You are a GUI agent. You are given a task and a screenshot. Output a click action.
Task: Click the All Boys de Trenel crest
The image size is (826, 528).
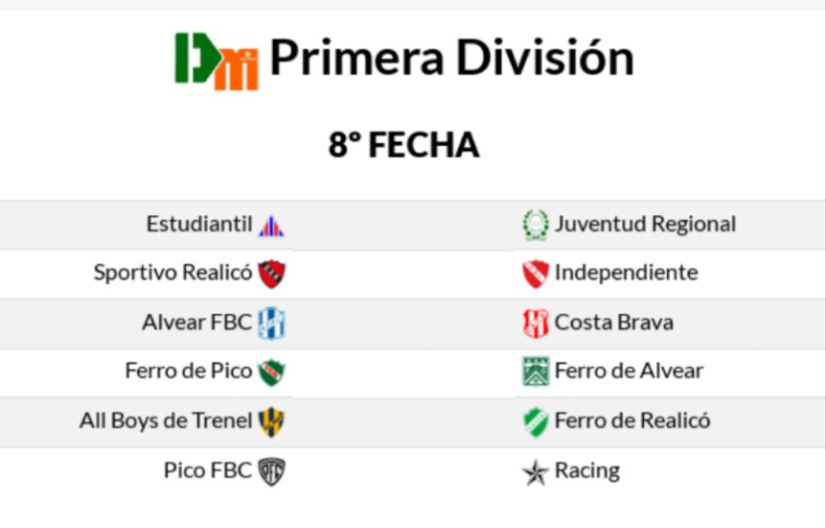[x=272, y=422]
